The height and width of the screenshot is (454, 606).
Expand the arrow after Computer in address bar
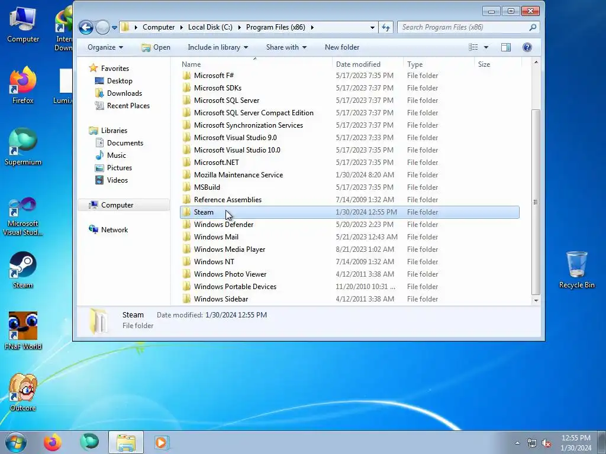[181, 27]
